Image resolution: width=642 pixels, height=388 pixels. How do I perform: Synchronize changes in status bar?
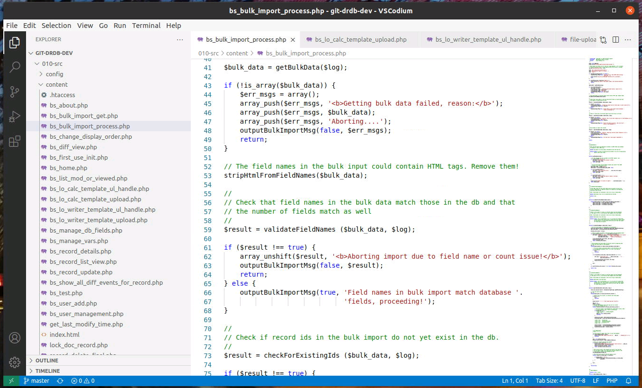[x=60, y=380]
